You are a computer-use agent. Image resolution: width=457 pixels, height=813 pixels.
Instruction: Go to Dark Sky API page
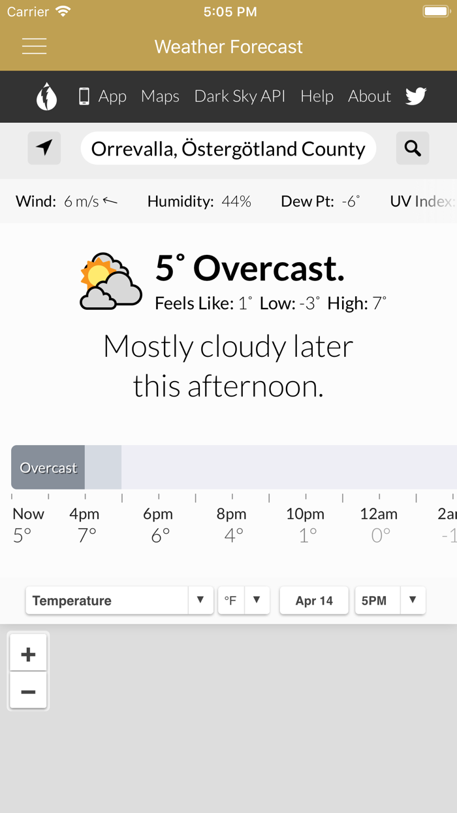tap(240, 97)
